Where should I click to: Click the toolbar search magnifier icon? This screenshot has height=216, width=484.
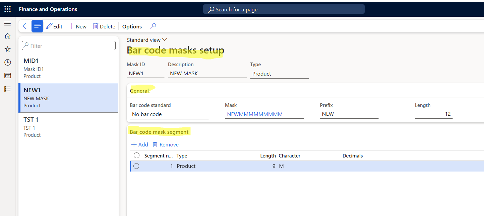point(153,26)
